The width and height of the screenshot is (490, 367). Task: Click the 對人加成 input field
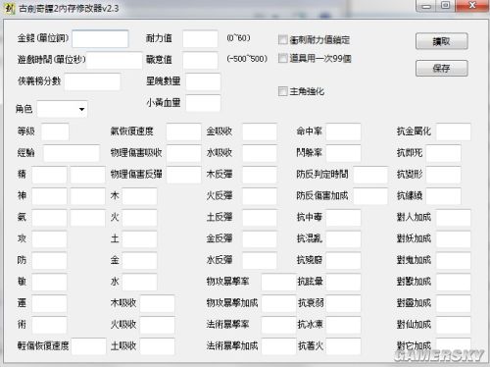[x=454, y=218]
